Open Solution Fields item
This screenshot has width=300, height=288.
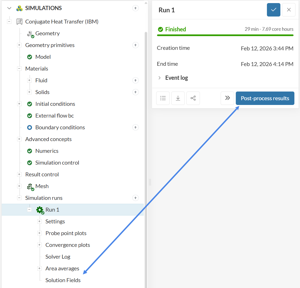tap(63, 280)
